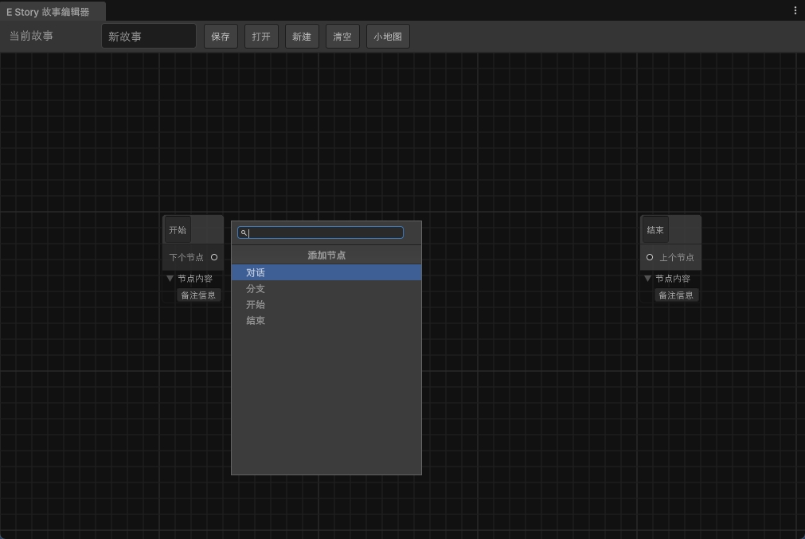Click 备注信息 field on 开始 node

coord(199,295)
